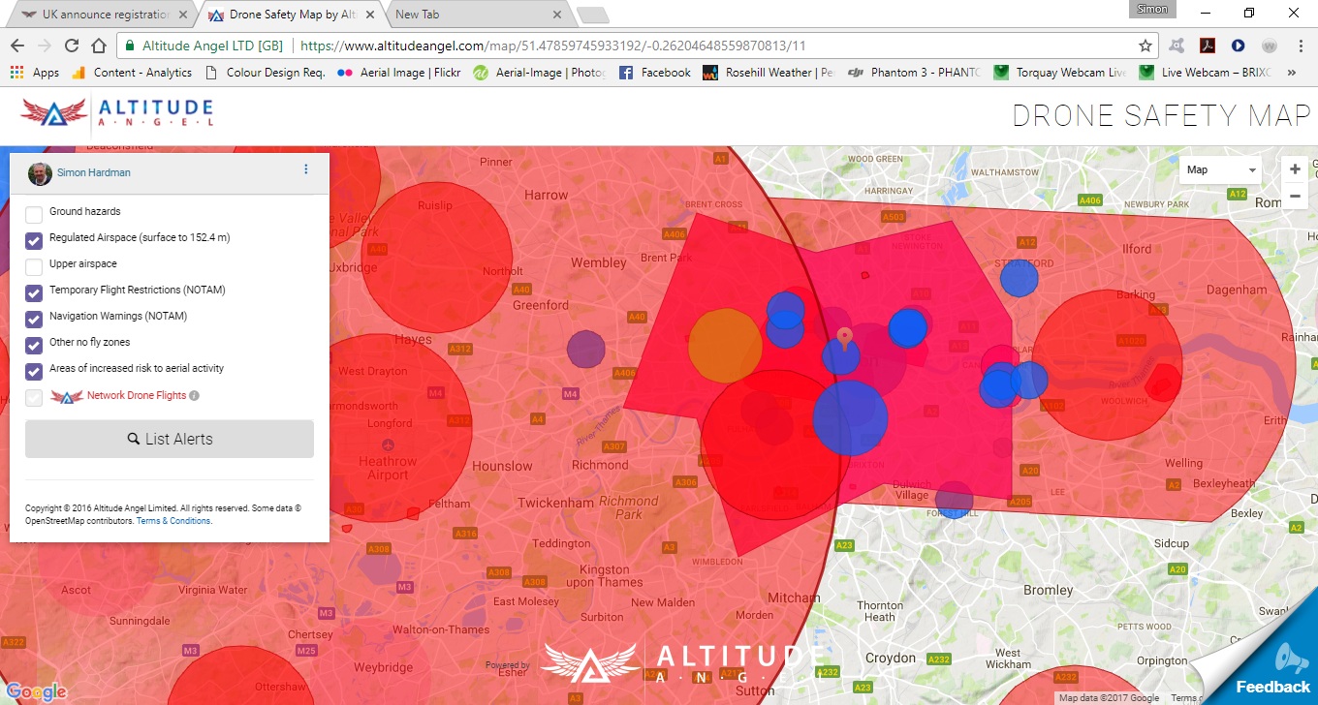Click Simon Hardman's profile avatar

coord(40,172)
